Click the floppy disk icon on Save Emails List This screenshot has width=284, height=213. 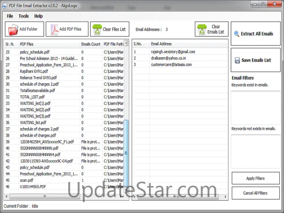pos(237,60)
